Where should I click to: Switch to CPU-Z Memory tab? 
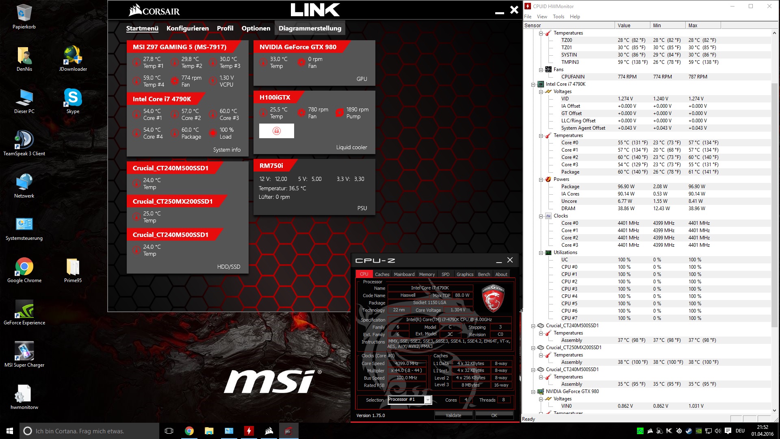click(x=427, y=274)
